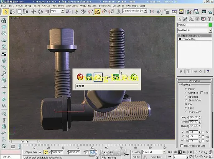Switch to the Utilities hammer tab

[x=209, y=19]
